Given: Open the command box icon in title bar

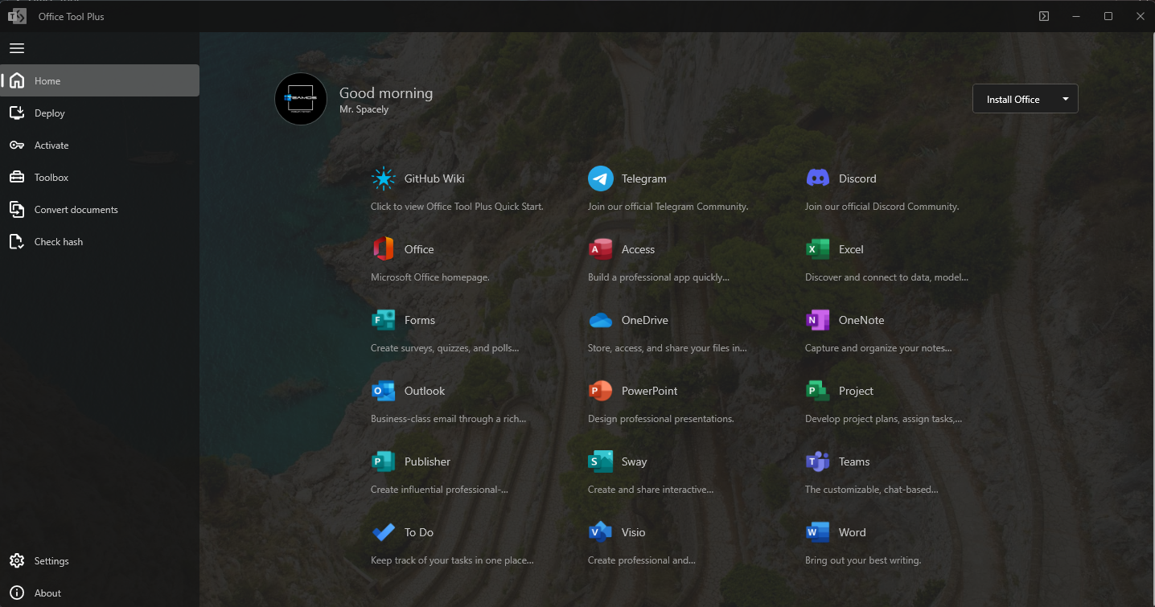Looking at the screenshot, I should [x=1044, y=16].
